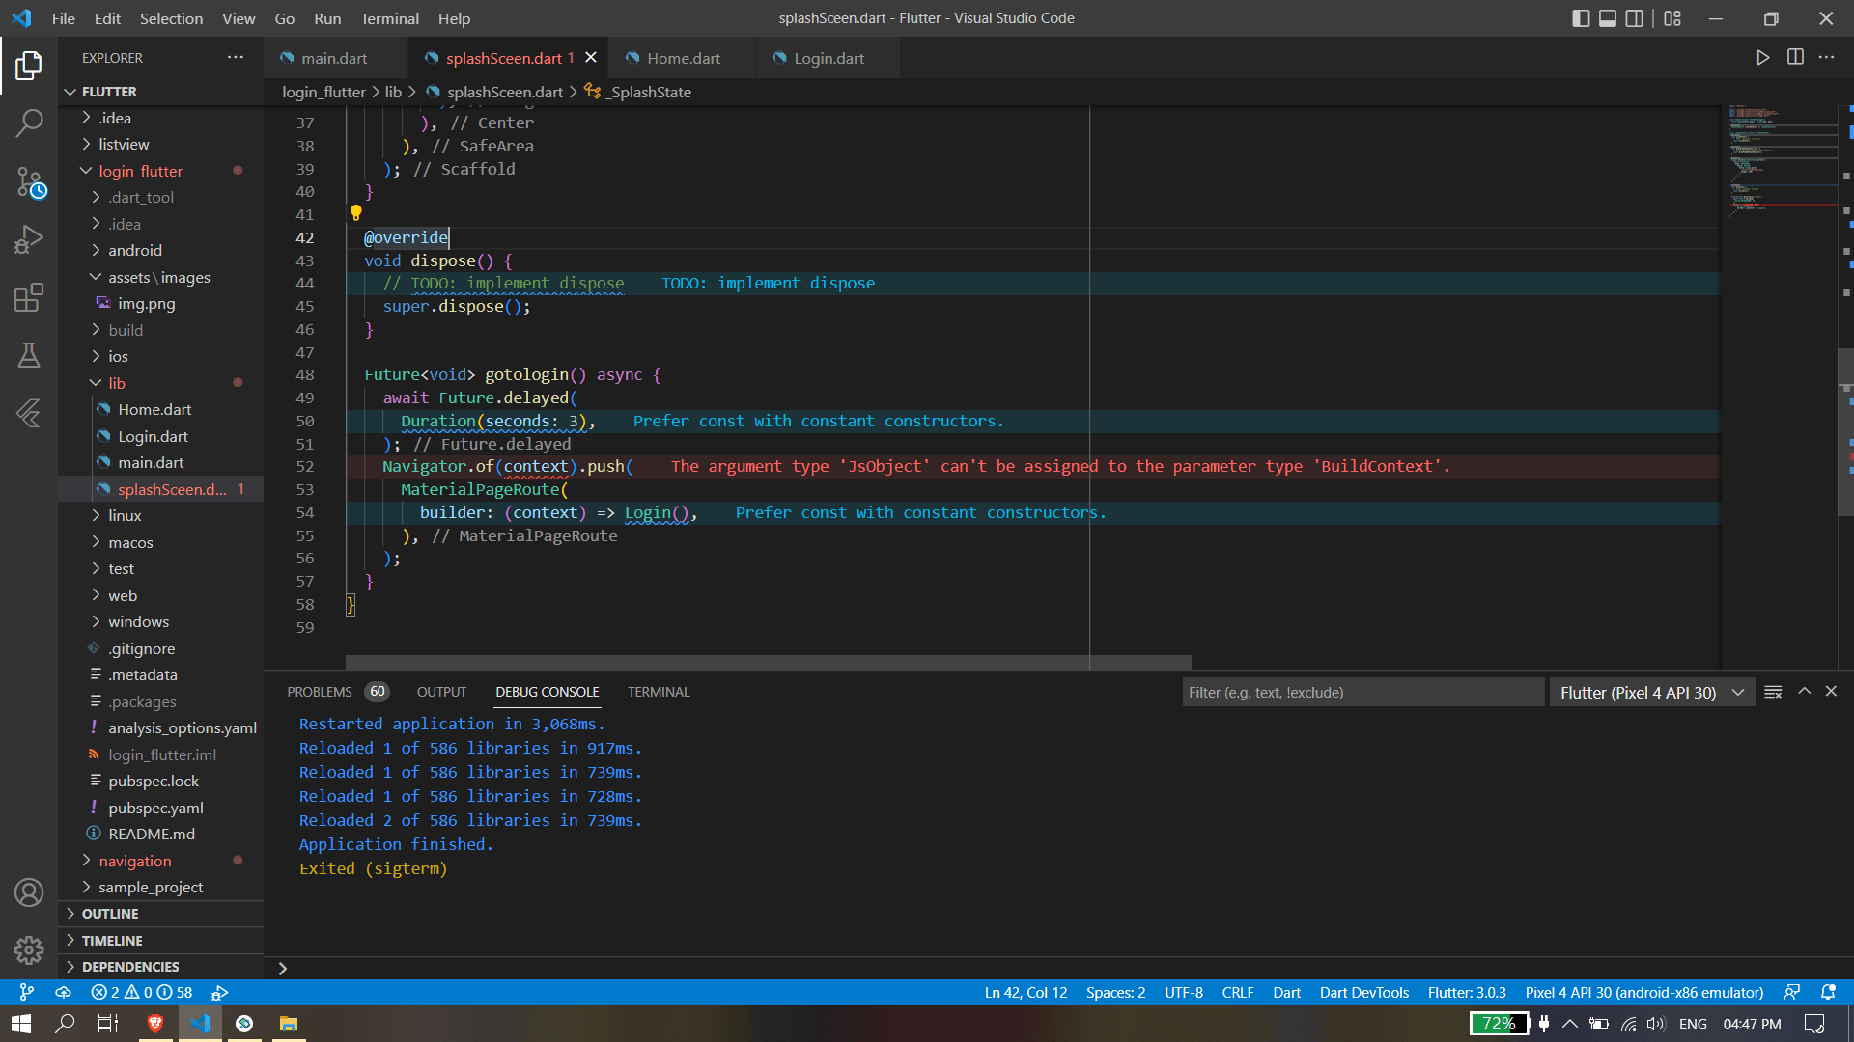Open the Source Control view
The width and height of the screenshot is (1854, 1042).
[x=29, y=182]
